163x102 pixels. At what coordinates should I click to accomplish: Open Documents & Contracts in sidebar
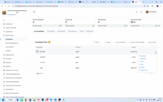tap(13, 86)
